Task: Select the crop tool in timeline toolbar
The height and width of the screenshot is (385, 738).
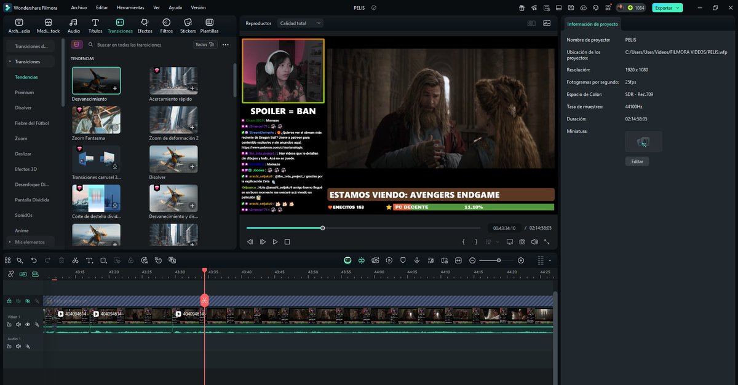Action: [x=103, y=260]
